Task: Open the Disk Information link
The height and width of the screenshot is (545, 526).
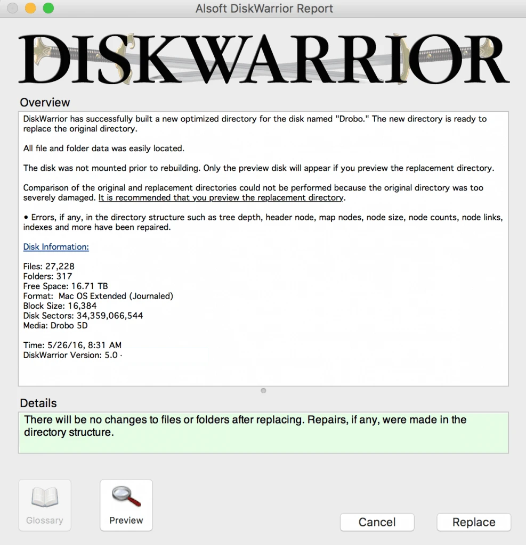Action: [56, 247]
